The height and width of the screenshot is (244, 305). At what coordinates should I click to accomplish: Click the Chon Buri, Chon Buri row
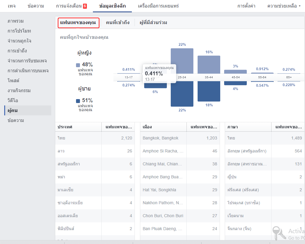pos(180,216)
